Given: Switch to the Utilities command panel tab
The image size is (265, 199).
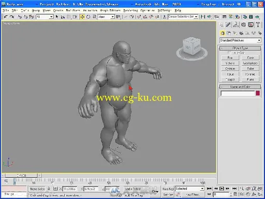Looking at the screenshot, I should tap(258, 25).
